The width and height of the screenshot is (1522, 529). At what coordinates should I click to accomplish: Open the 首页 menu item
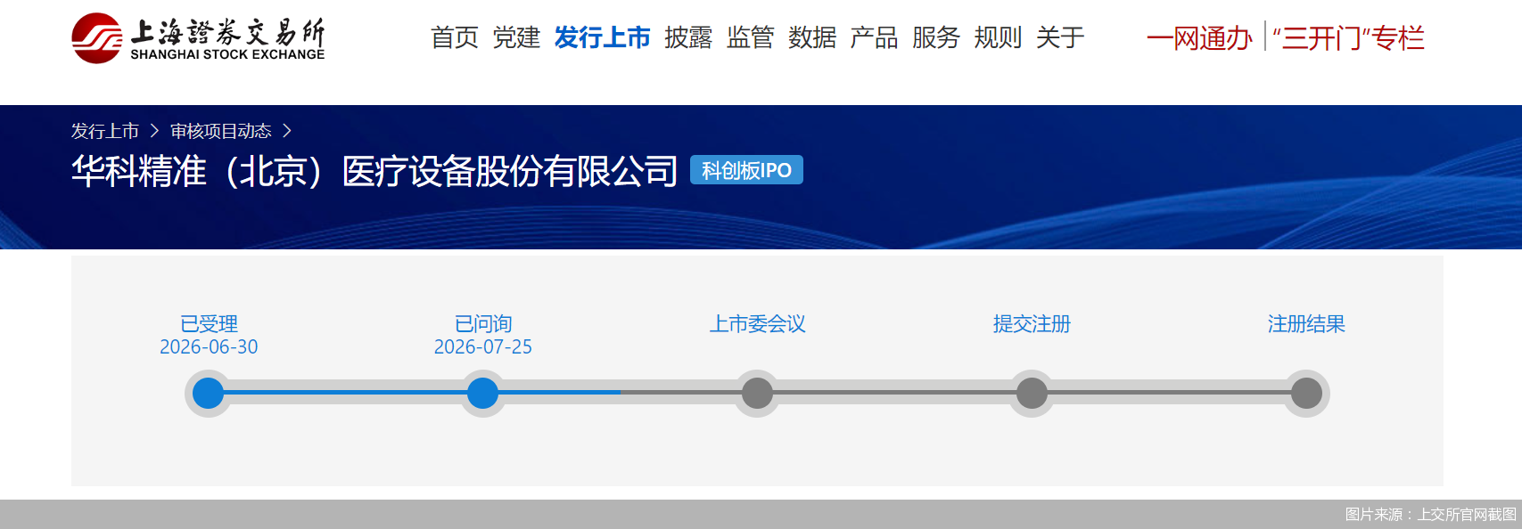coord(455,37)
